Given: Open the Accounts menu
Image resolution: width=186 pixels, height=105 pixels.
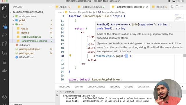Looking at the screenshot, I should click(x=4, y=97).
